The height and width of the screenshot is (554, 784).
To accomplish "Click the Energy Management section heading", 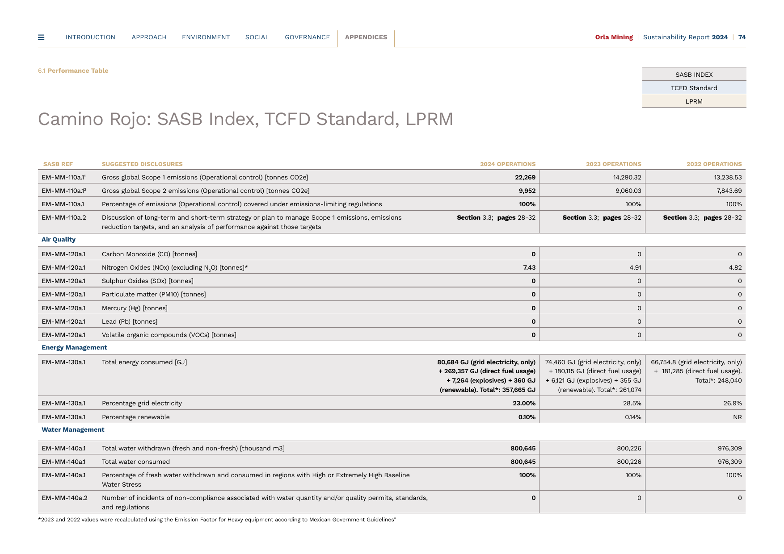I will click(x=74, y=347).
